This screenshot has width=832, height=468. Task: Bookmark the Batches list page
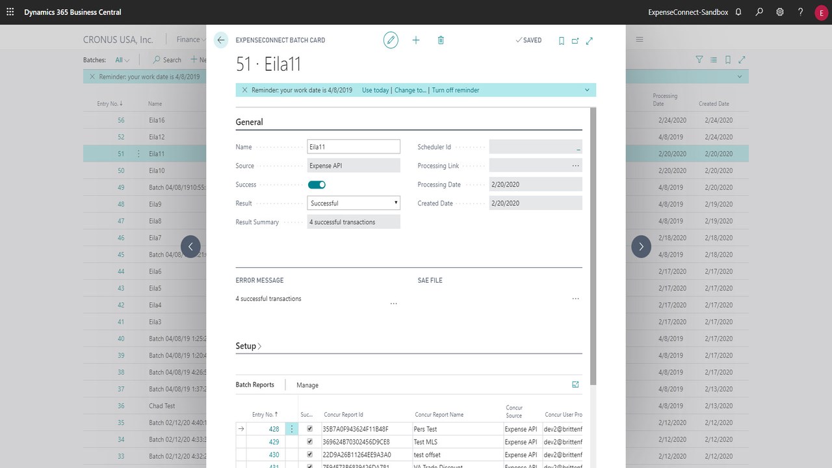[728, 60]
